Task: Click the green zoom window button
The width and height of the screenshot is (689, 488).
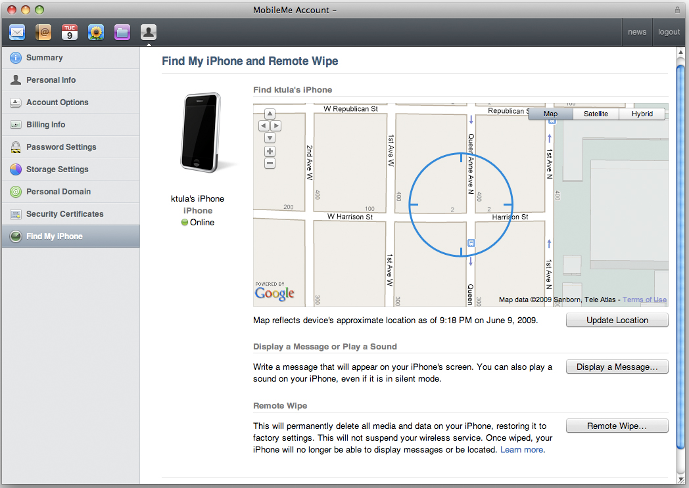Action: (x=39, y=10)
